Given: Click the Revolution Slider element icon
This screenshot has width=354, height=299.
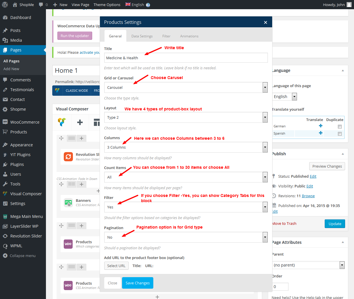Looking at the screenshot, I should [68, 157].
